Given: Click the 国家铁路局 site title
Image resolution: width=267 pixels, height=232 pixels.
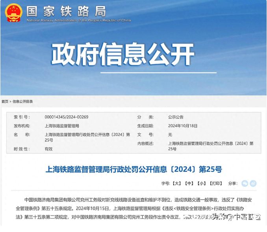Looking at the screenshot, I should coord(66,11).
